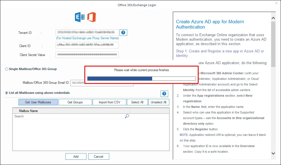Viewport: 281px width, 165px height.
Task: Click the Exchange logo icon
Action: tap(80, 17)
